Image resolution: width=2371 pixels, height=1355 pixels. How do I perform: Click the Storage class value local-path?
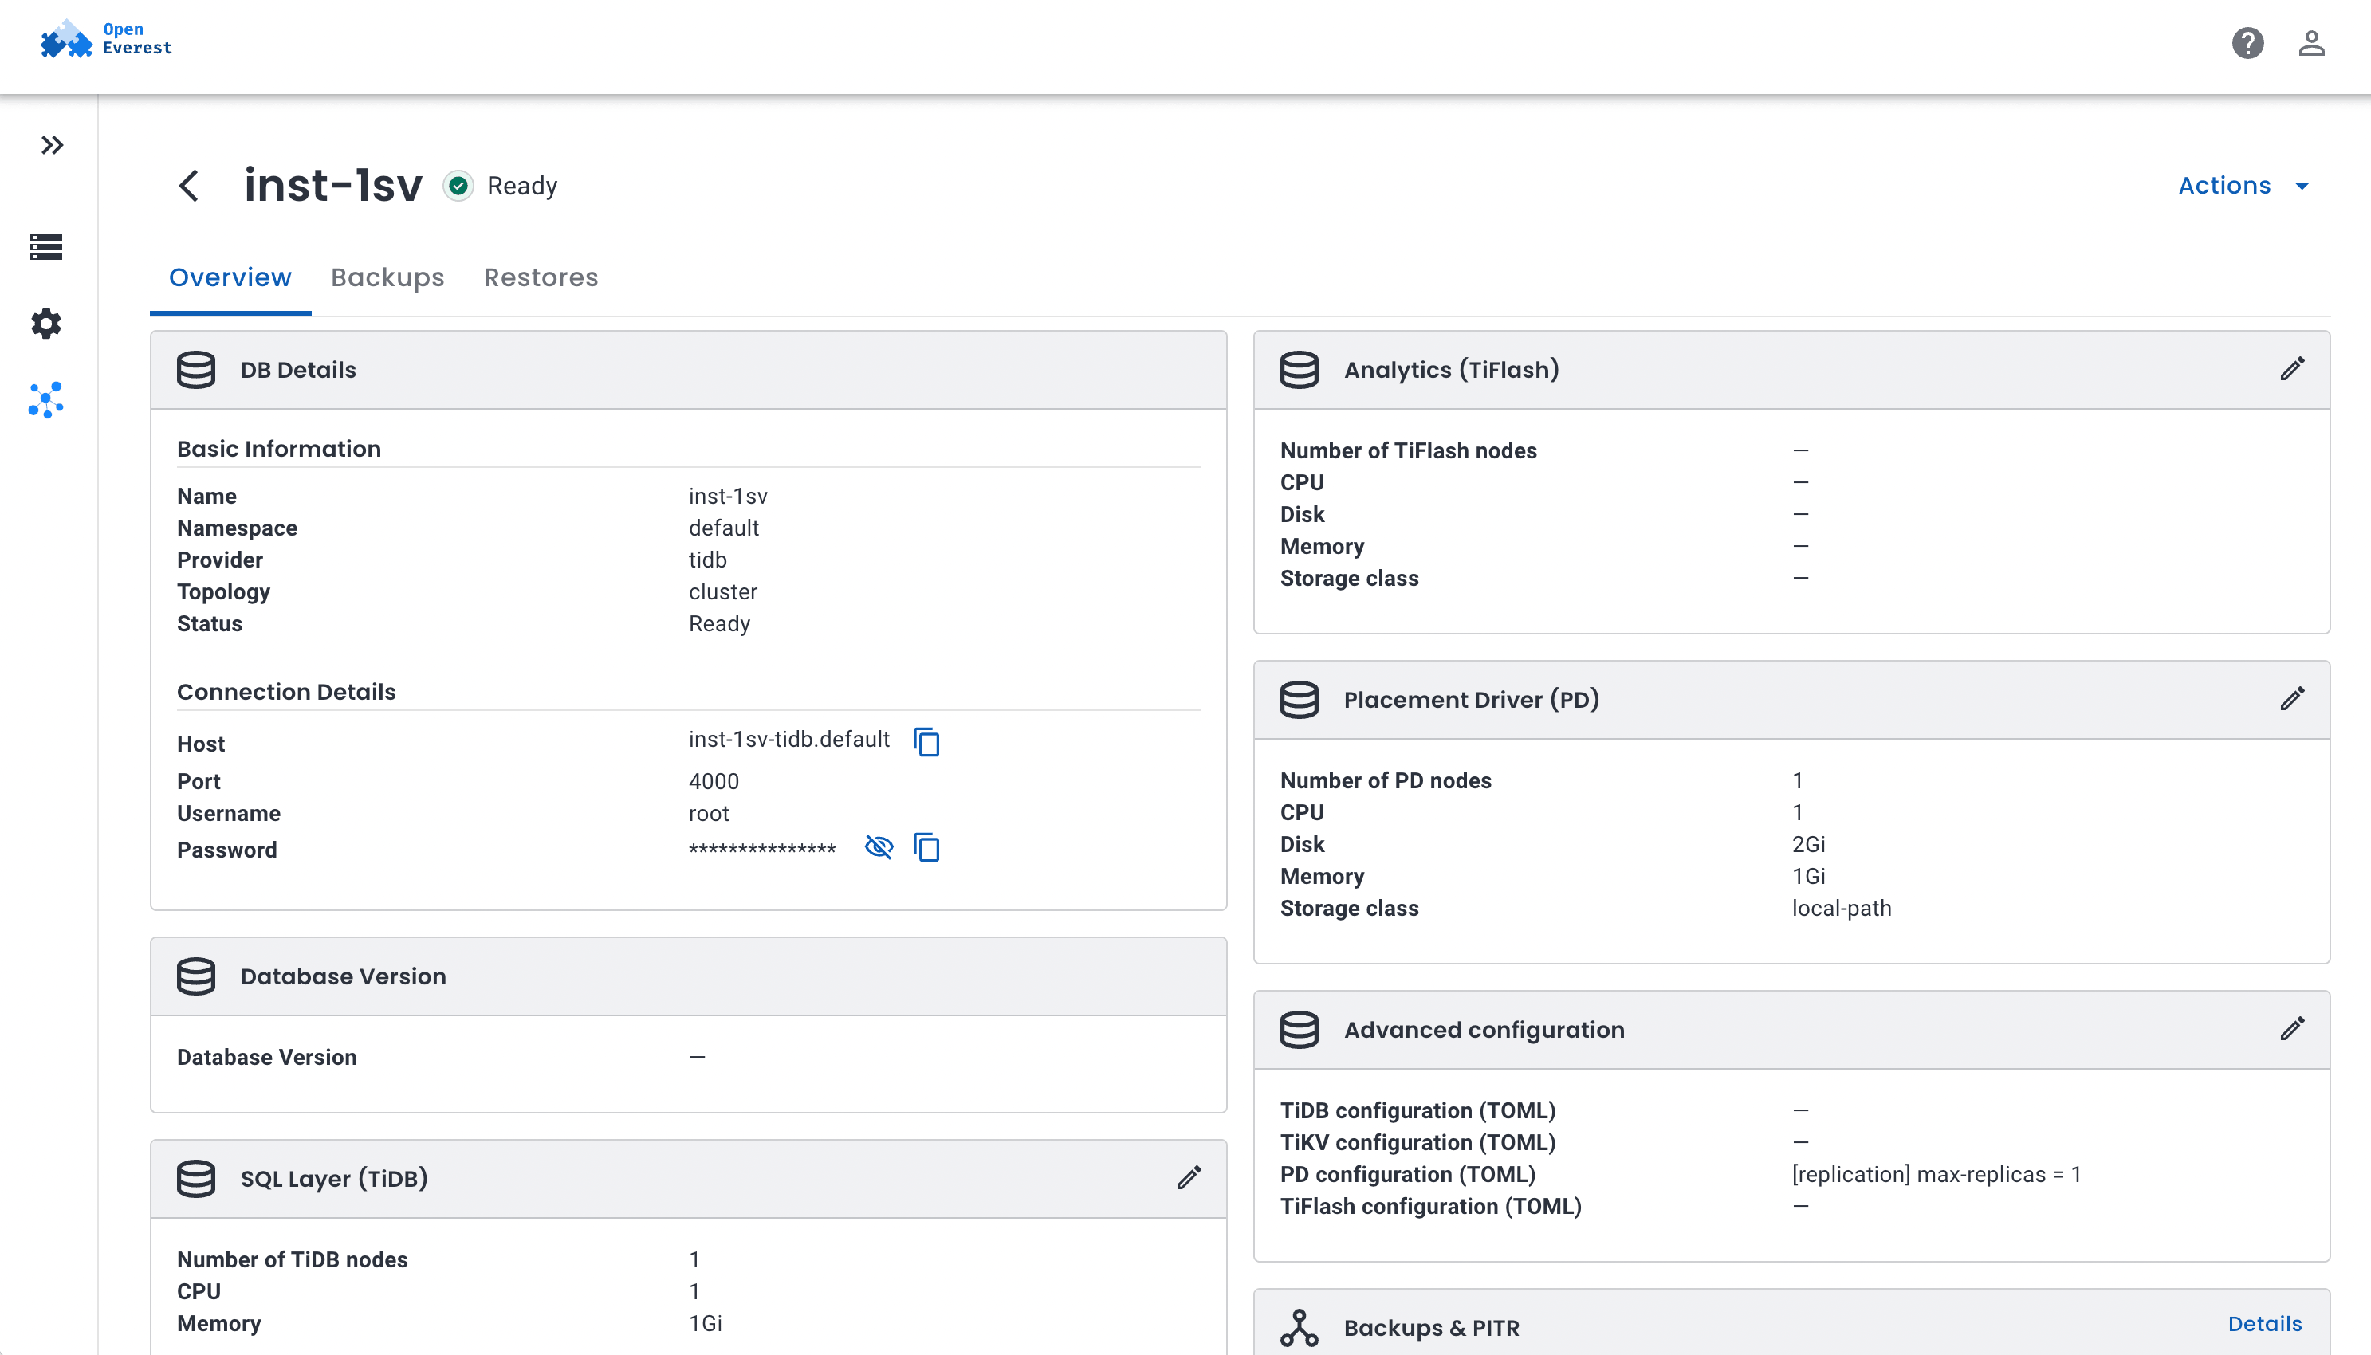pos(1842,909)
